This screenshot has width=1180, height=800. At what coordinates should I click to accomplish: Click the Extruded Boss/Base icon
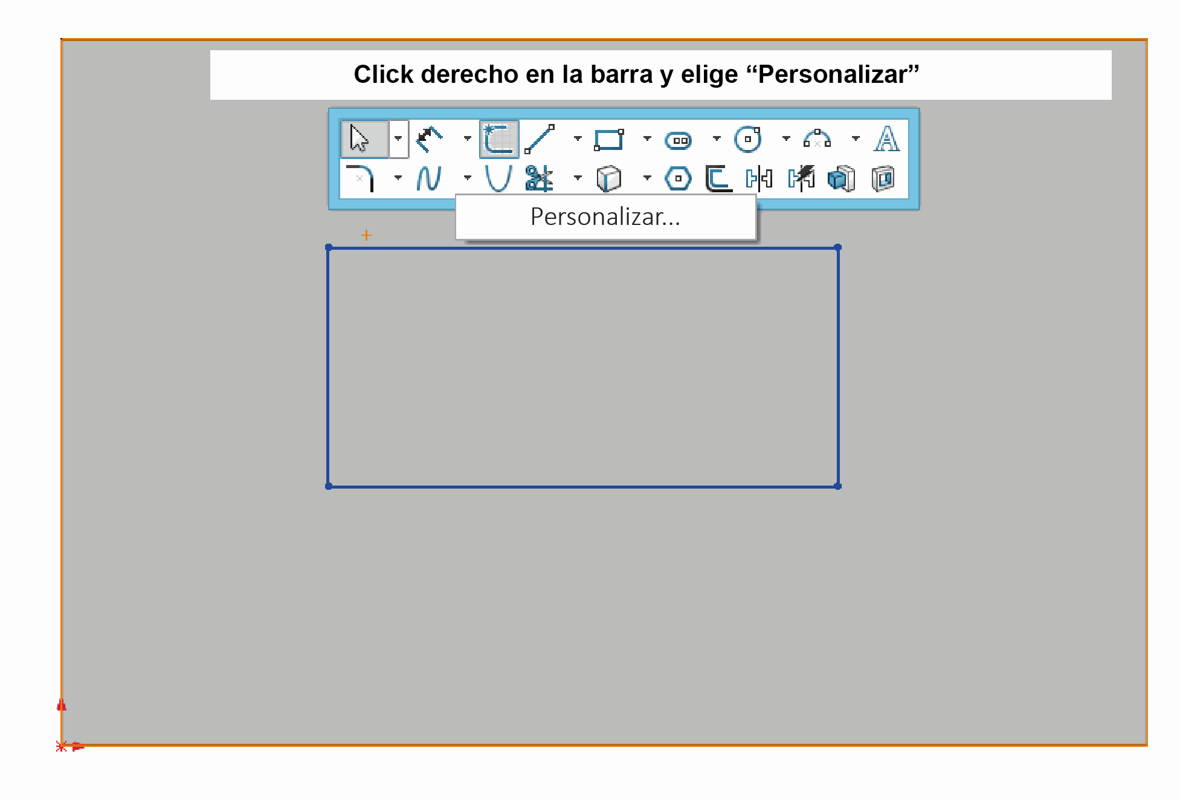tap(842, 178)
